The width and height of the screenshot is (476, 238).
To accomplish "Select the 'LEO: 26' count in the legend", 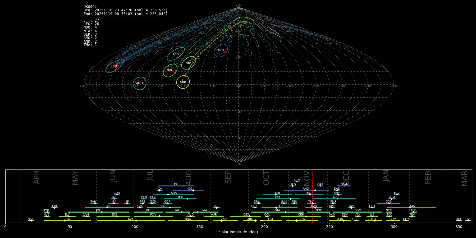I will [x=91, y=24].
